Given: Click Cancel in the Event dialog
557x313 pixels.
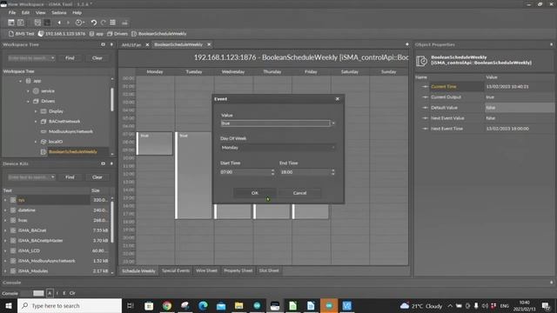Looking at the screenshot, I should tap(299, 193).
